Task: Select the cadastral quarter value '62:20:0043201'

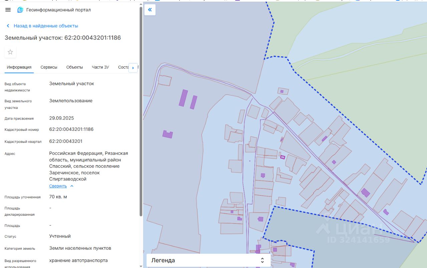Action: click(66, 141)
